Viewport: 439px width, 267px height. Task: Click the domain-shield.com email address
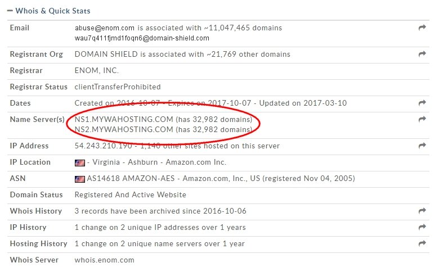pyautogui.click(x=142, y=38)
